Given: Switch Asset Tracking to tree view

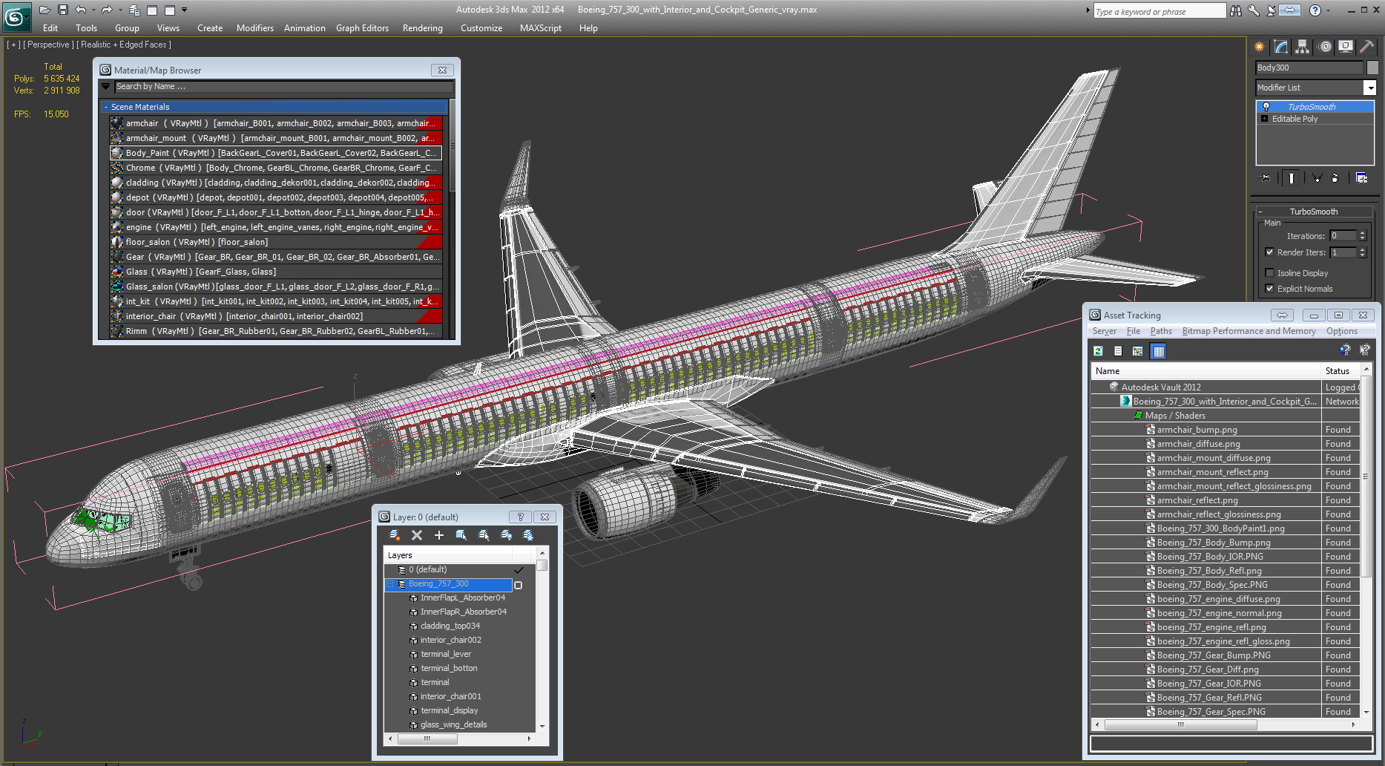Looking at the screenshot, I should pyautogui.click(x=1137, y=351).
